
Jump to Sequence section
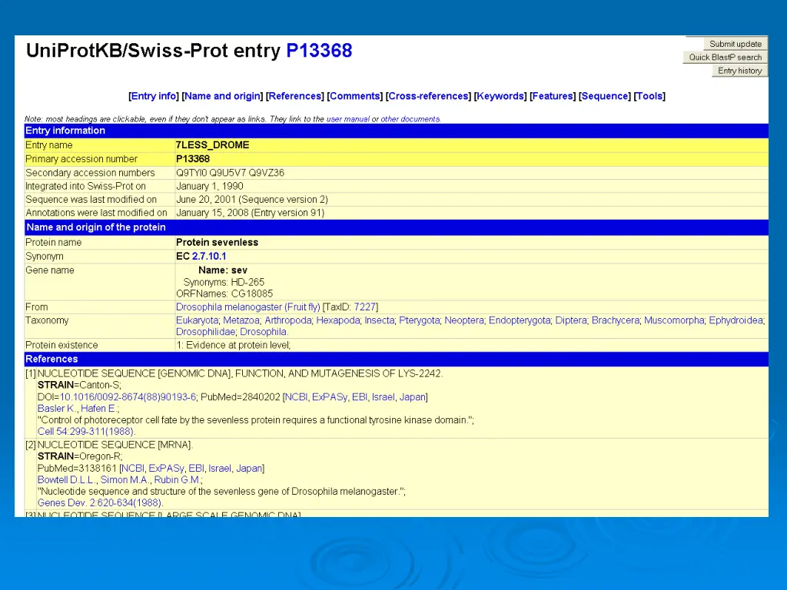[x=604, y=96]
